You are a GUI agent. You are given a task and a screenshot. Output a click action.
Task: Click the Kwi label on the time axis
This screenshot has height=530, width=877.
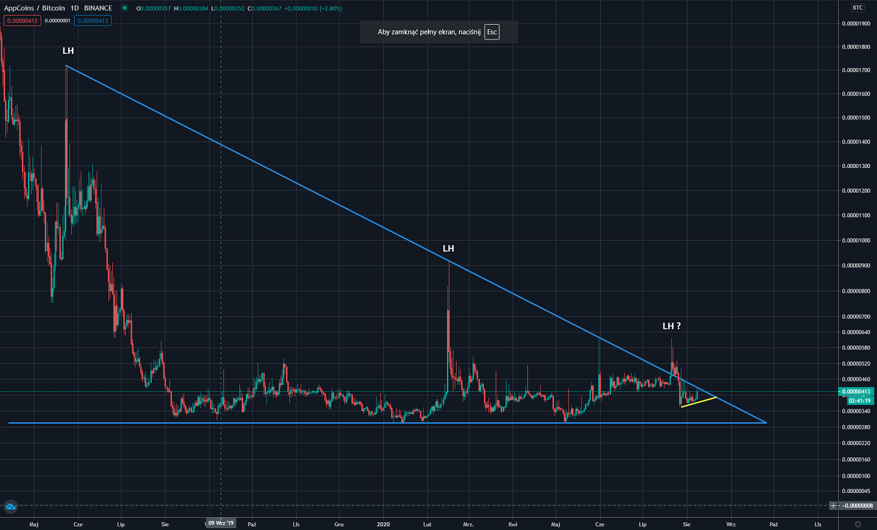pyautogui.click(x=513, y=524)
